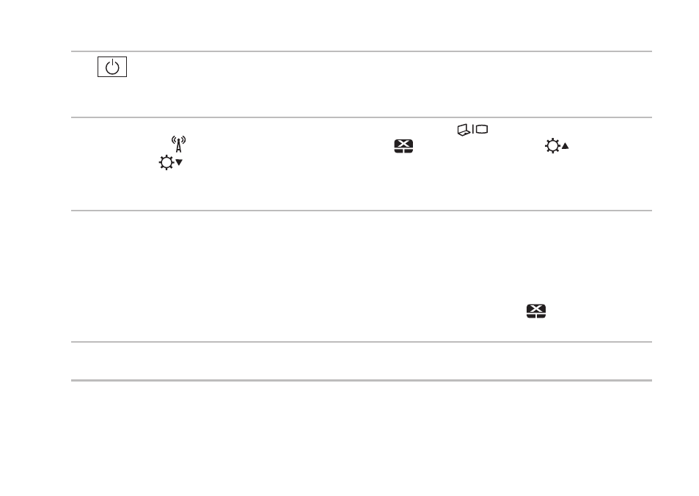
Task: Click the laptop glyph in the display-switch icon
Action: tap(464, 131)
